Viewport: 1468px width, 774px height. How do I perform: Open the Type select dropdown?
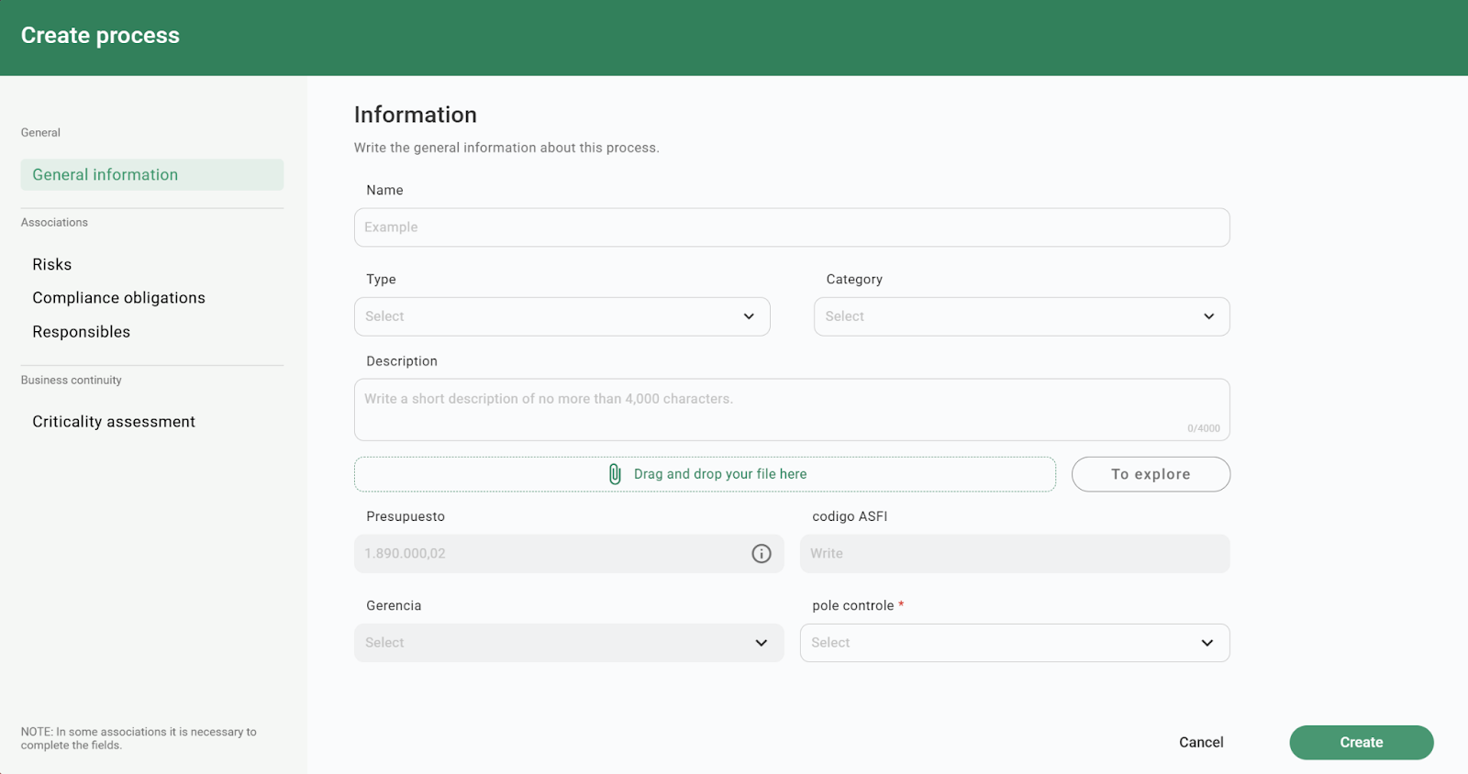550,316
